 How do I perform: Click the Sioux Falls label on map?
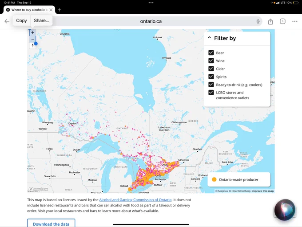pos(50,176)
